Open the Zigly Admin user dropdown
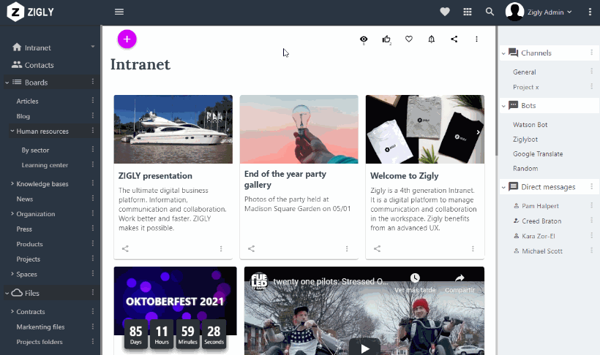This screenshot has width=600, height=355. tap(550, 12)
